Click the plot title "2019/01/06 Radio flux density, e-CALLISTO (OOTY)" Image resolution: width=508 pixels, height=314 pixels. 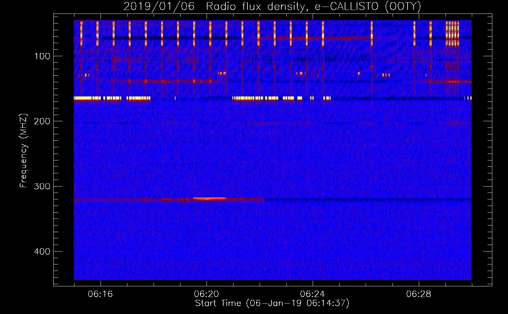coord(272,6)
